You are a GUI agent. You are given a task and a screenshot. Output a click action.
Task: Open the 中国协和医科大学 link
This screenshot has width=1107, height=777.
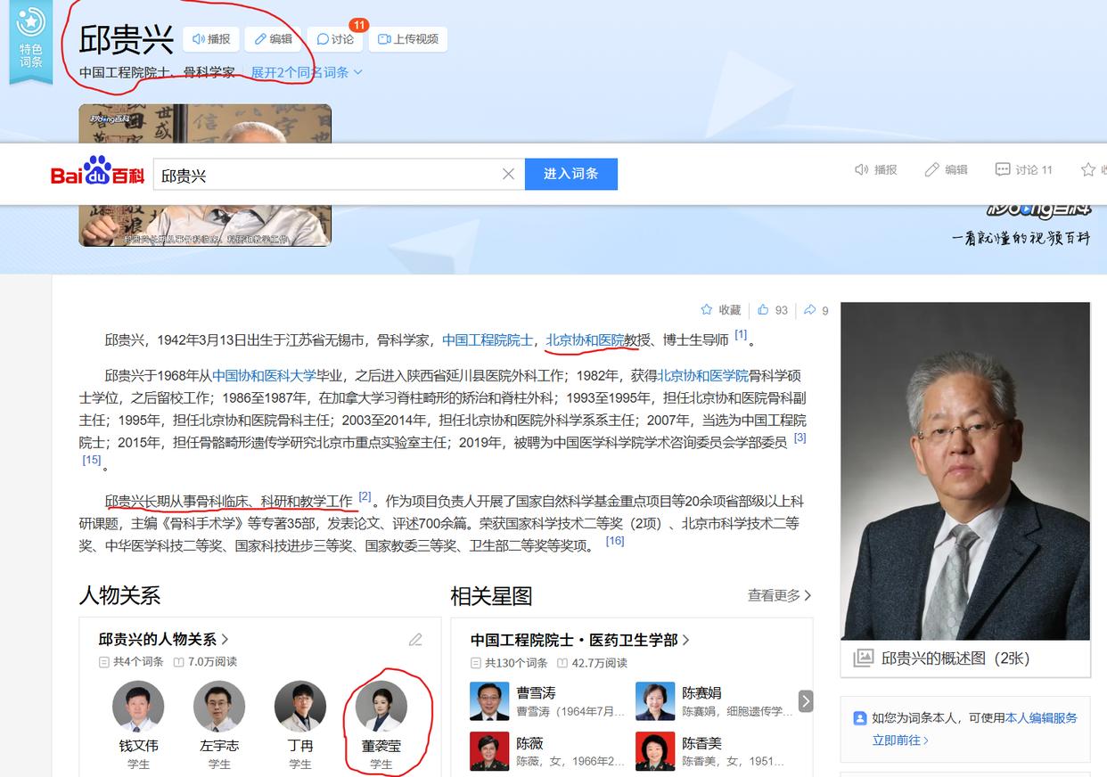264,376
